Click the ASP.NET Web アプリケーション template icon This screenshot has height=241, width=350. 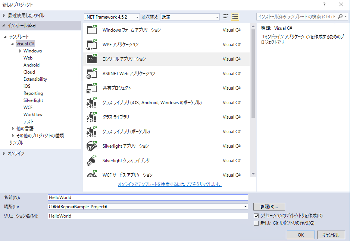pos(92,73)
